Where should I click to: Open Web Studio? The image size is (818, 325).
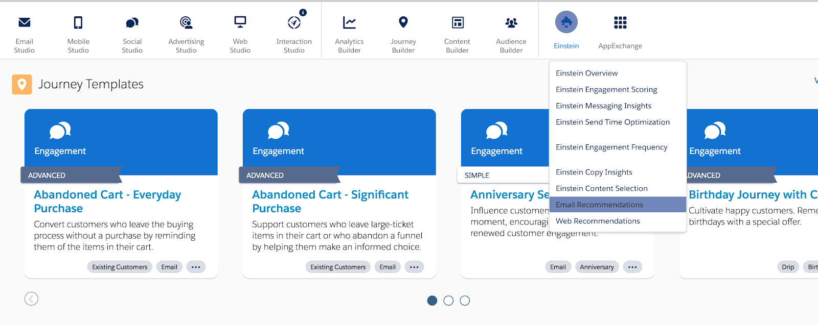[240, 34]
